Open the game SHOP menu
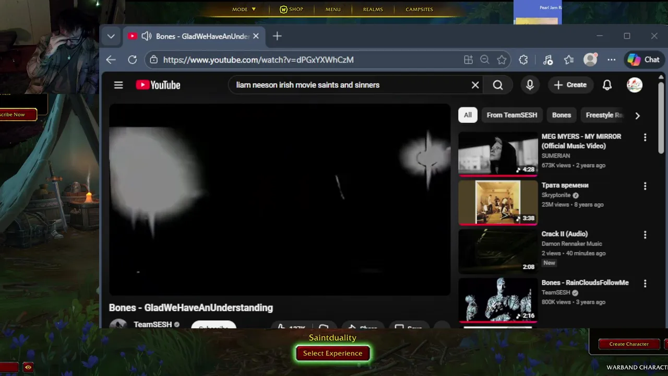 pos(291,9)
